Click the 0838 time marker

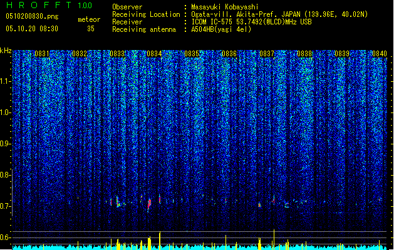(304, 54)
